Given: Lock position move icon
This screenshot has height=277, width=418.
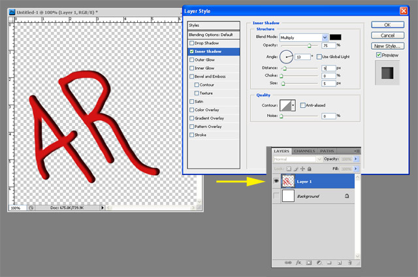Looking at the screenshot, I should click(302, 169).
